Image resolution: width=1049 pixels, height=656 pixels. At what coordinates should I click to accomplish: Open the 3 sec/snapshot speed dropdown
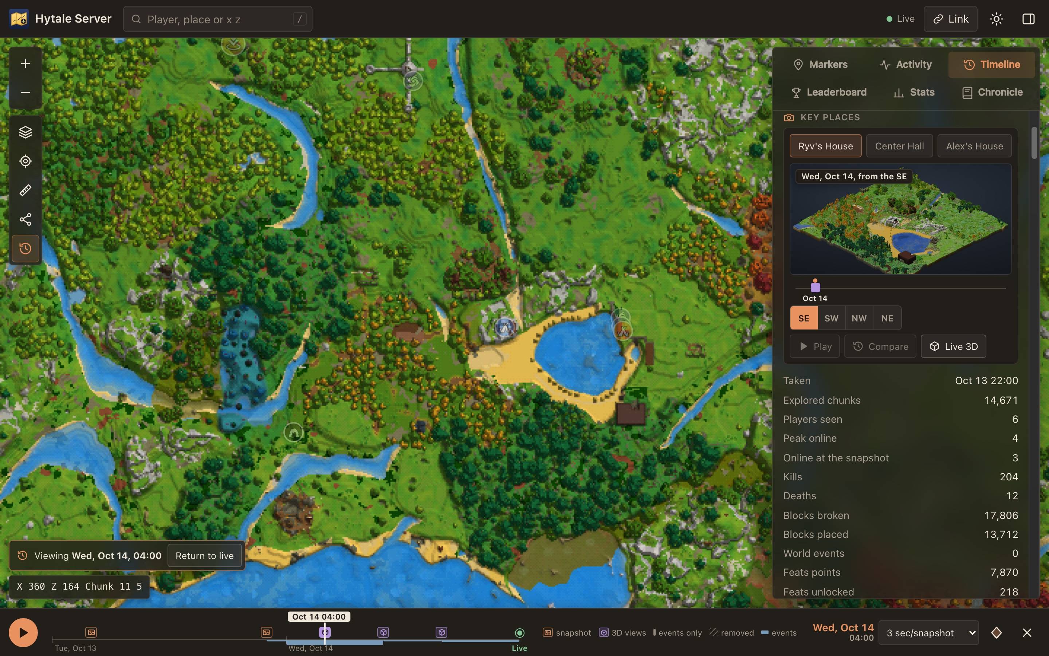click(x=928, y=633)
